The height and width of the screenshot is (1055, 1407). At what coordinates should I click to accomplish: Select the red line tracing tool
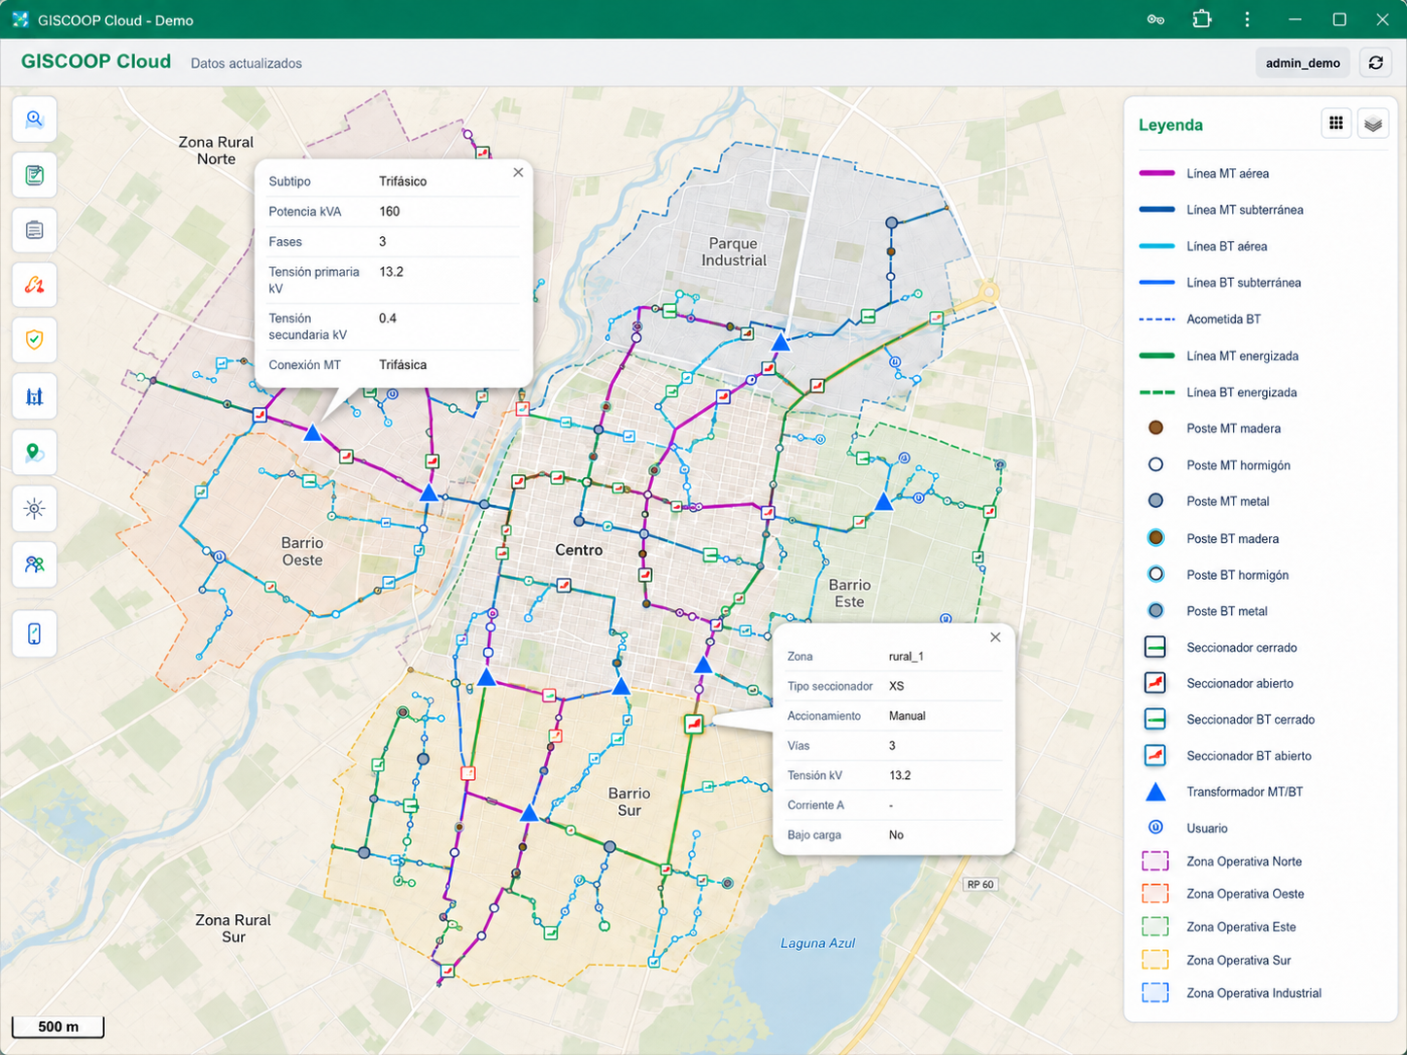(34, 286)
